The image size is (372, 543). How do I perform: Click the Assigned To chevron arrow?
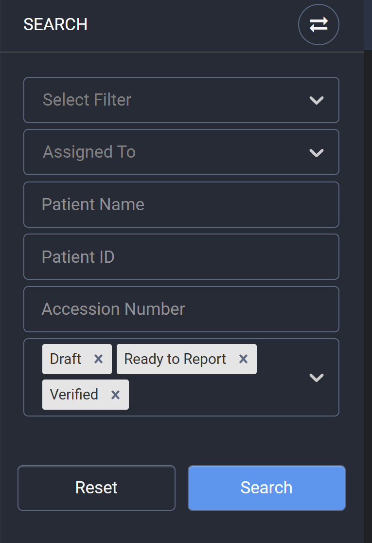coord(316,153)
